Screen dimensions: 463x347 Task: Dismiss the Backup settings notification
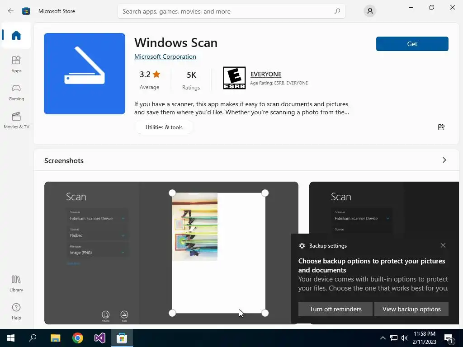443,245
